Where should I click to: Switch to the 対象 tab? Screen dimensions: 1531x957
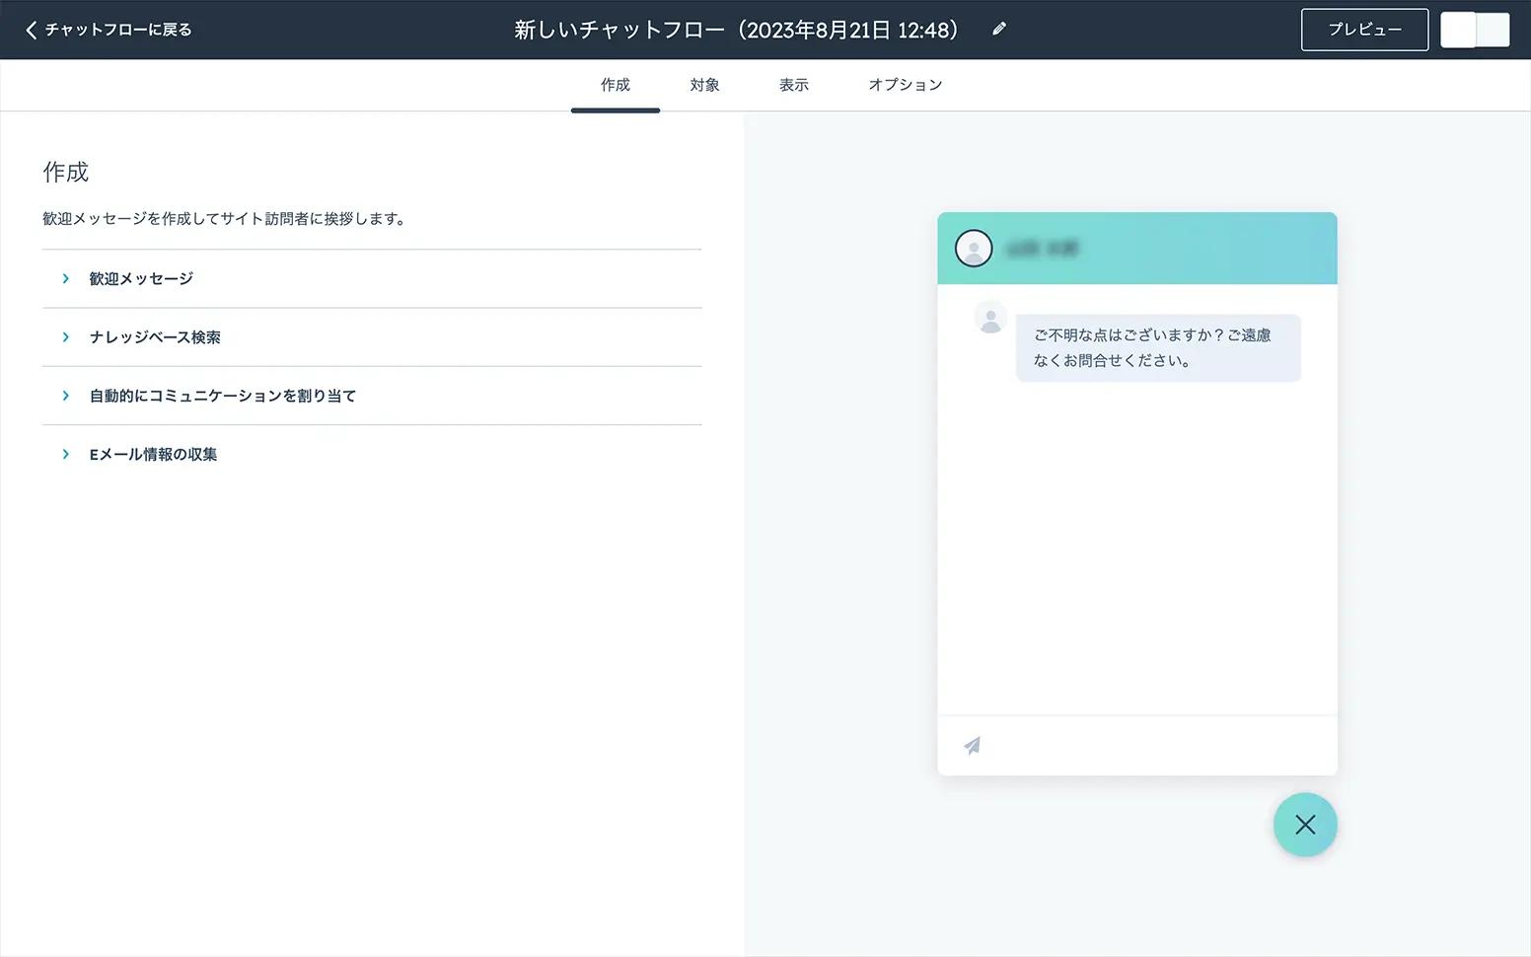(x=704, y=85)
